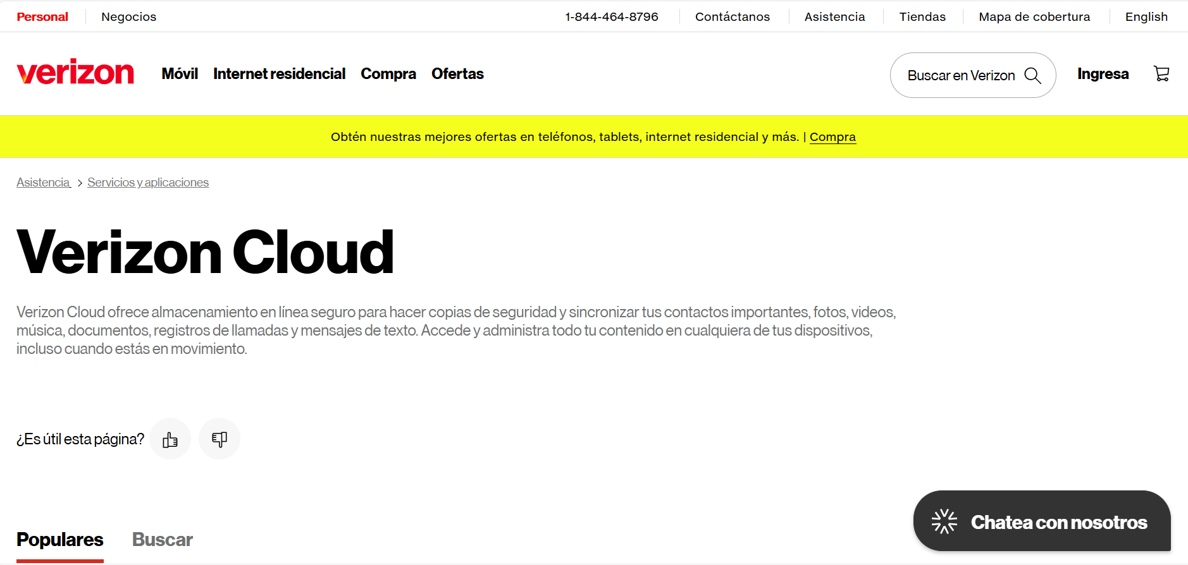Switch to the Negocios section
The height and width of the screenshot is (565, 1188).
[x=129, y=17]
